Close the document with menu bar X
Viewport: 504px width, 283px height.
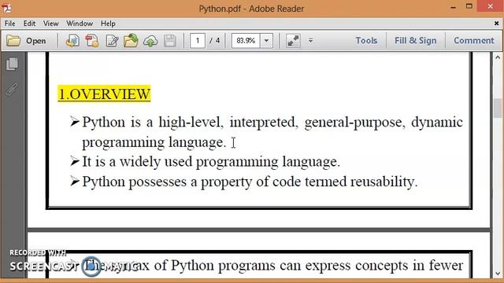(x=496, y=23)
